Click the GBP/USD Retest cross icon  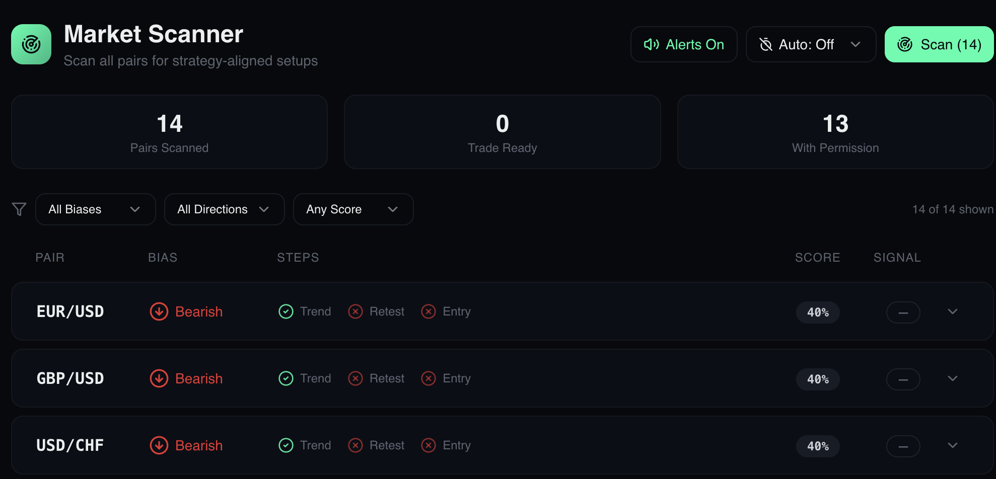pos(355,378)
